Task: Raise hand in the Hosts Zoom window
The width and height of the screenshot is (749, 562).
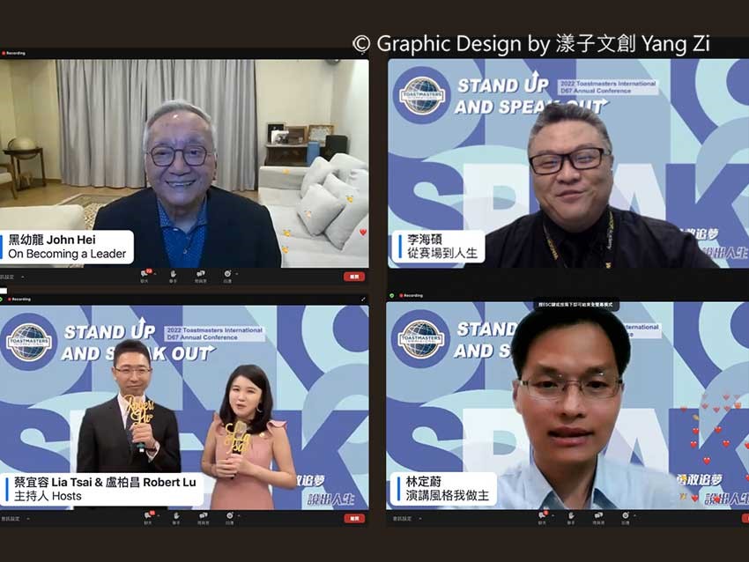Action: [x=176, y=517]
